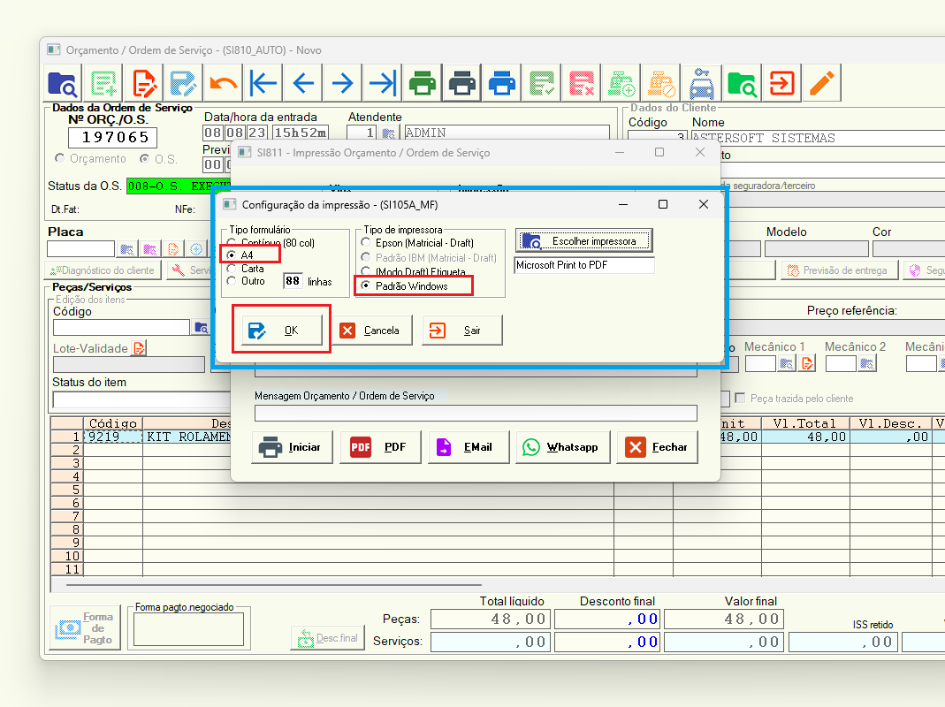The height and width of the screenshot is (707, 945).
Task: Click the blue folder search toolbar icon
Action: coord(62,84)
